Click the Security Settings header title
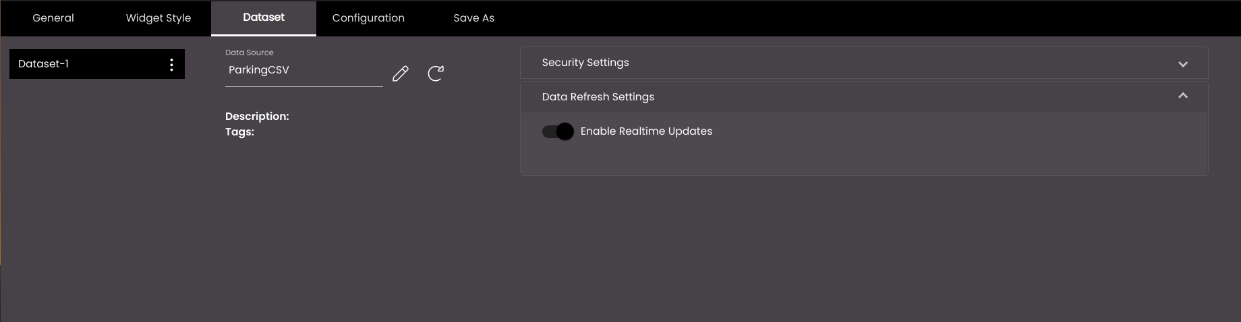The height and width of the screenshot is (322, 1241). tap(585, 63)
